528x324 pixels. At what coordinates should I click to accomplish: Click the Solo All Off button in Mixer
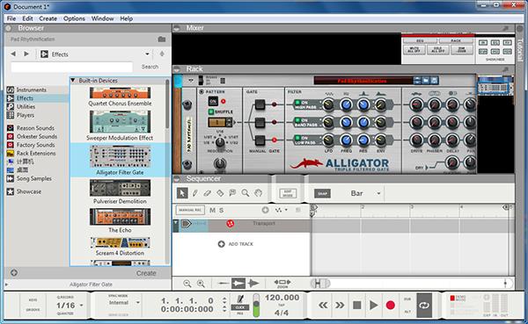[437, 50]
